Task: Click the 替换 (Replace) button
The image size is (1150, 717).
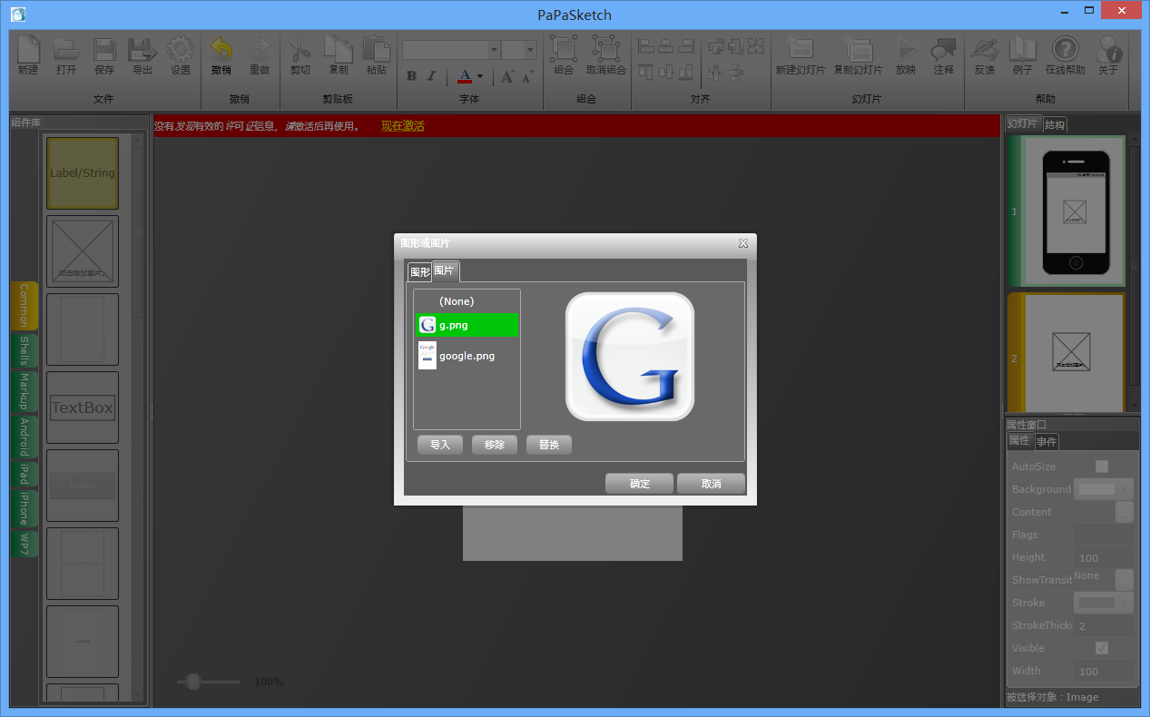Action: click(549, 445)
